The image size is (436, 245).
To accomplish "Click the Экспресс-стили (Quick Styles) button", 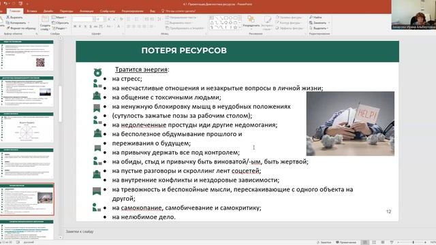I will [x=267, y=23].
